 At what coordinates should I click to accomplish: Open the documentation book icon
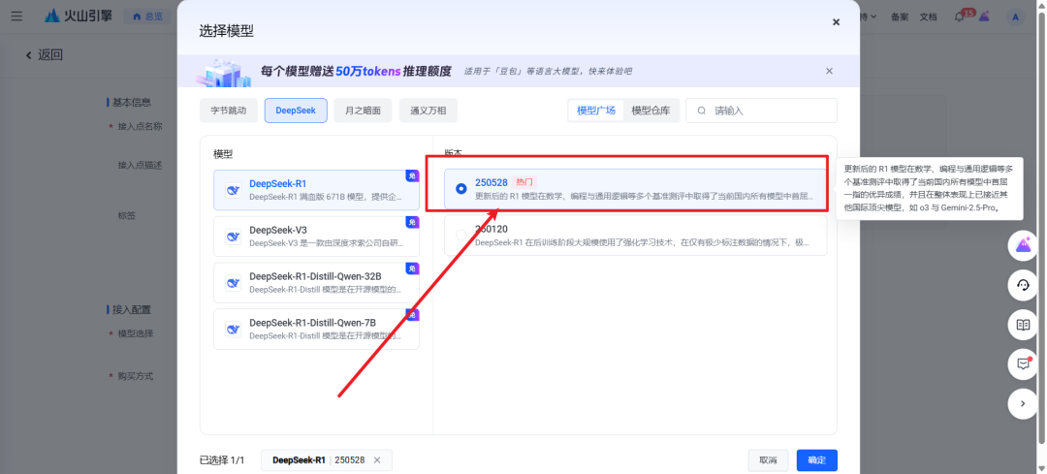[x=1023, y=325]
